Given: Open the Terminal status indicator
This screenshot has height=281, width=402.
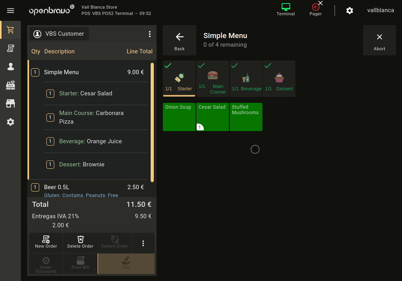Looking at the screenshot, I should tap(286, 10).
